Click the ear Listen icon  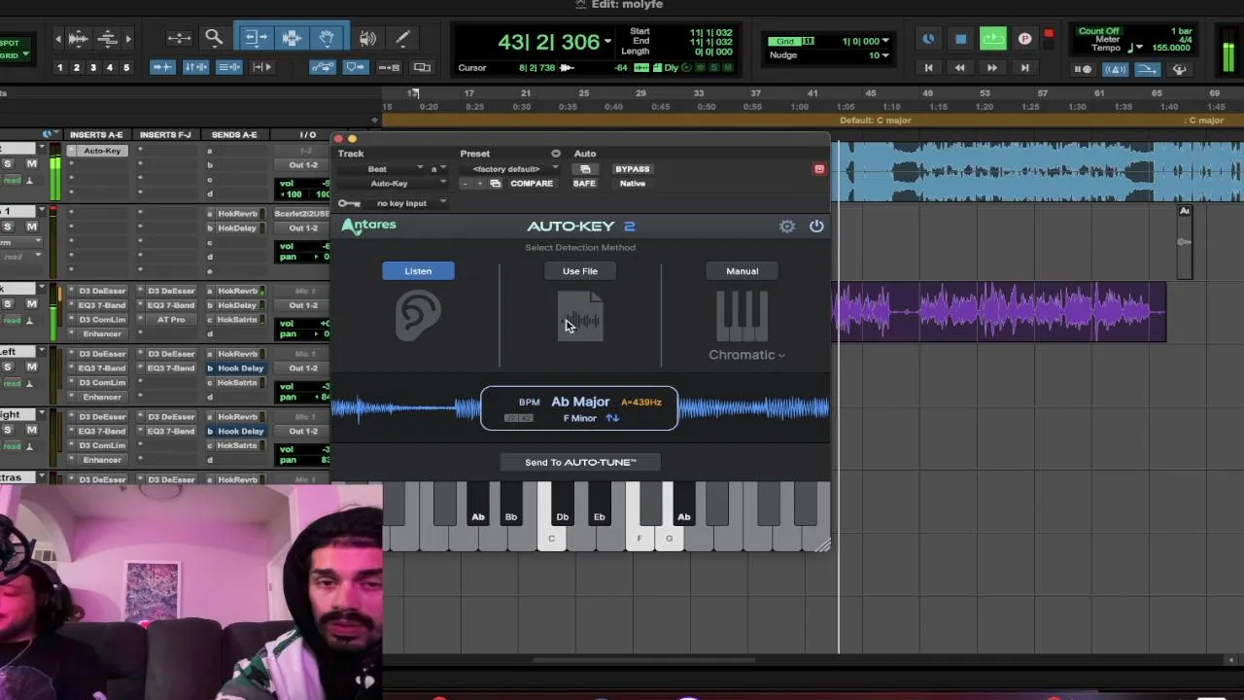coord(418,316)
